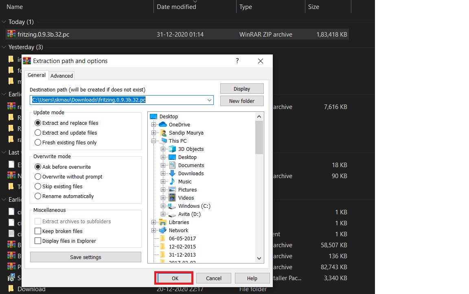Choose Overwrite without prompt option
The image size is (469, 294).
pos(68,176)
